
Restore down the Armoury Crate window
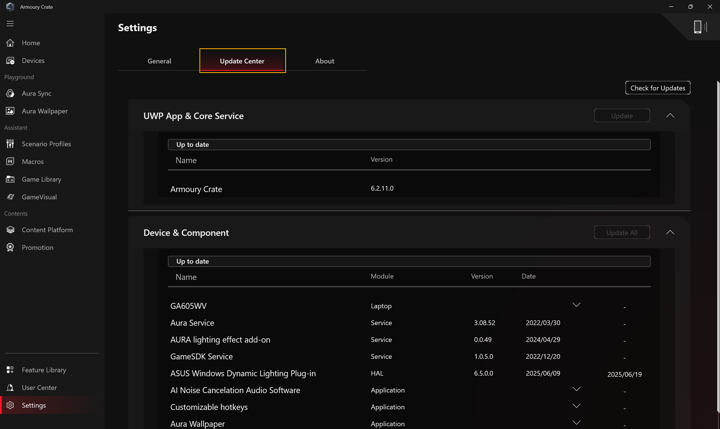pyautogui.click(x=690, y=7)
